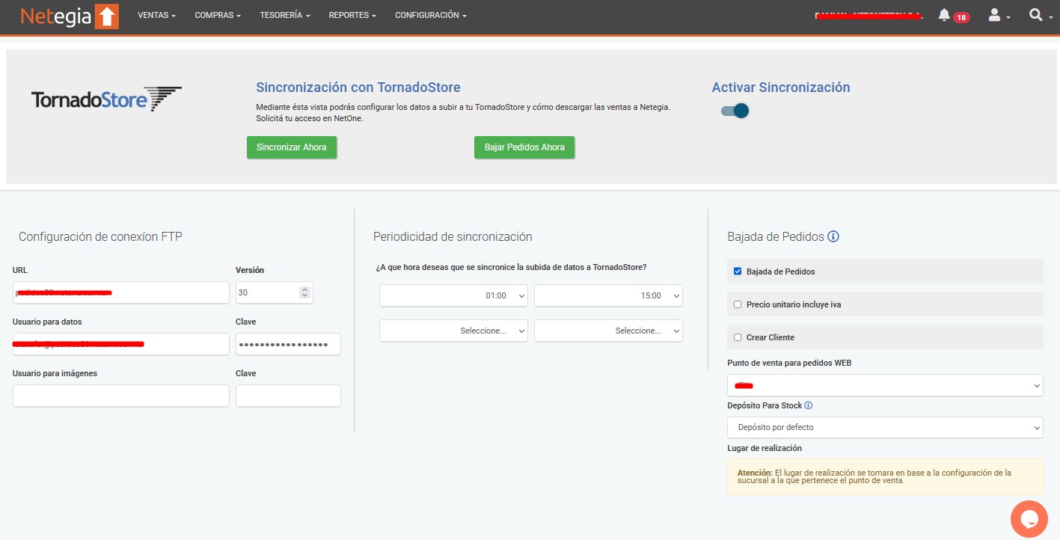This screenshot has height=540, width=1060.
Task: Toggle the Activar Sincronización switch
Action: (x=735, y=111)
